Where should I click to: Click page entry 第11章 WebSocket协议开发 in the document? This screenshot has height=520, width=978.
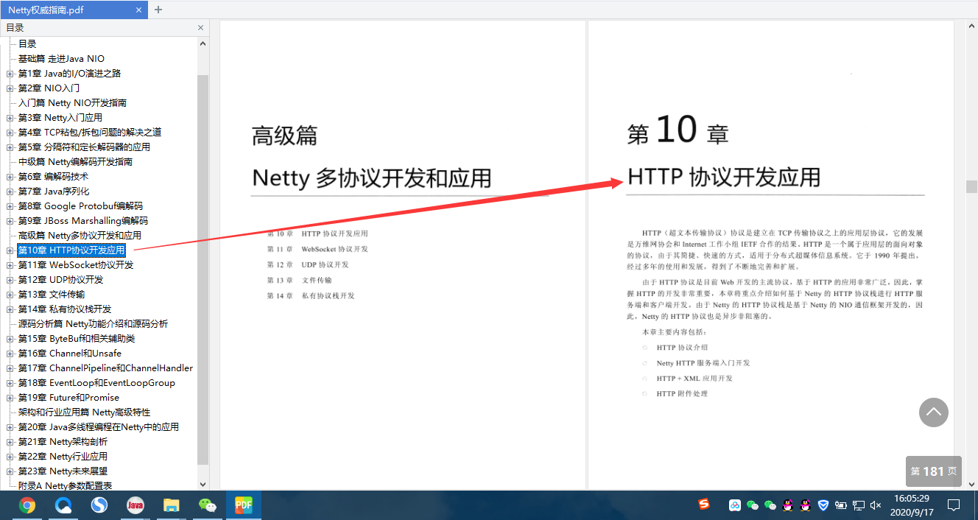pyautogui.click(x=317, y=249)
